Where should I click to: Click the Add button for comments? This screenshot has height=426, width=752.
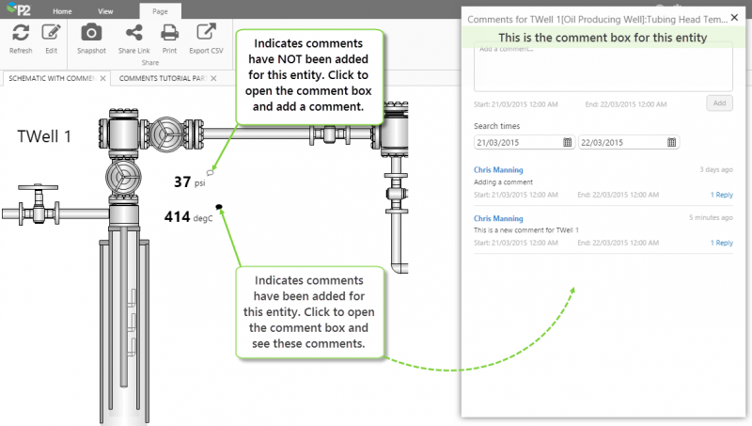719,103
